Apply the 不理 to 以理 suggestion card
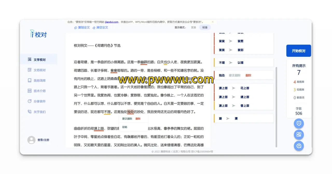 pyautogui.click(x=244, y=63)
